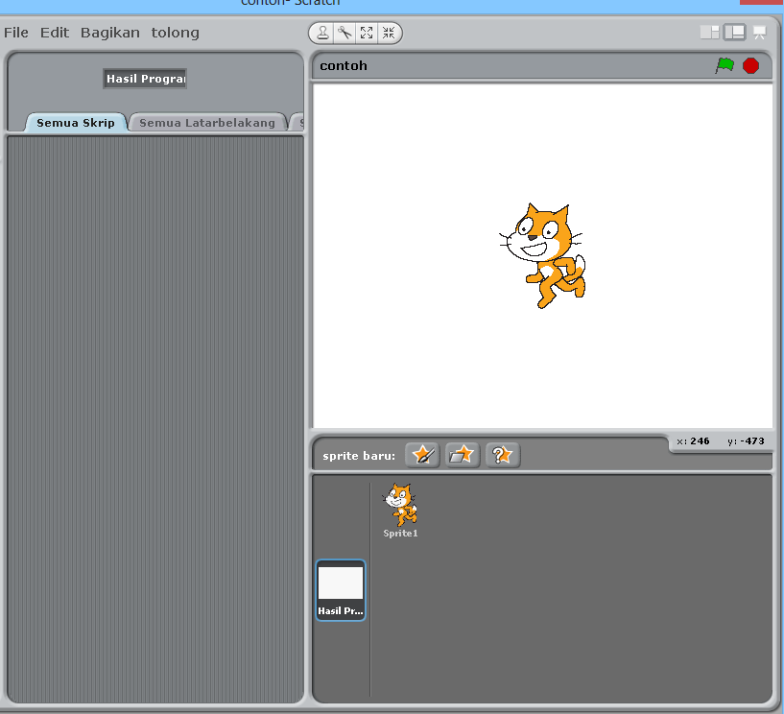Paint a new sprite
This screenshot has height=714, width=784.
click(422, 455)
